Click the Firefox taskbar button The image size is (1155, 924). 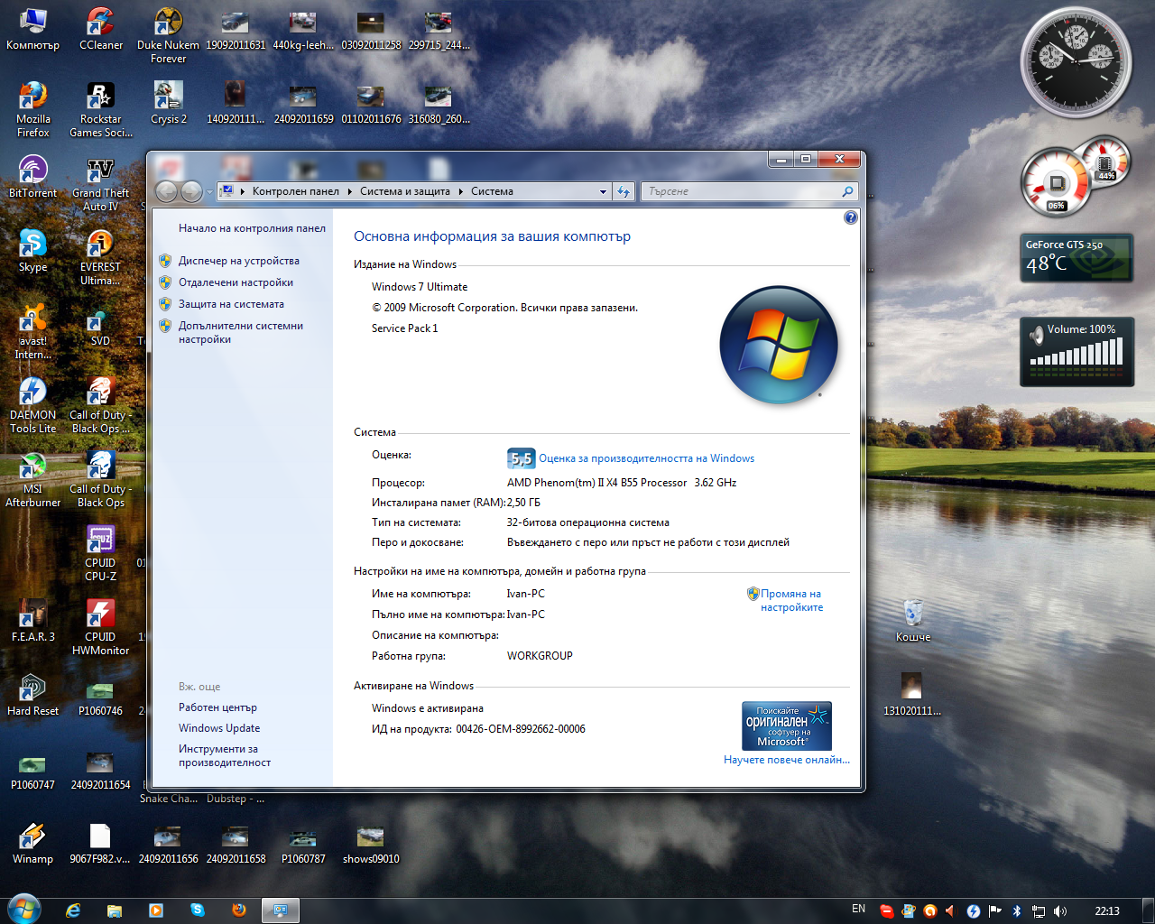239,910
